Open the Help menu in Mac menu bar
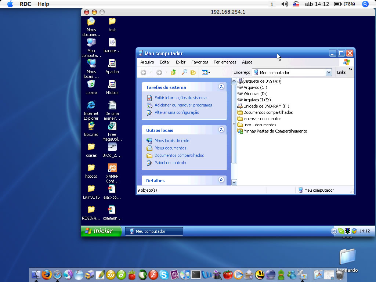 coord(43,4)
